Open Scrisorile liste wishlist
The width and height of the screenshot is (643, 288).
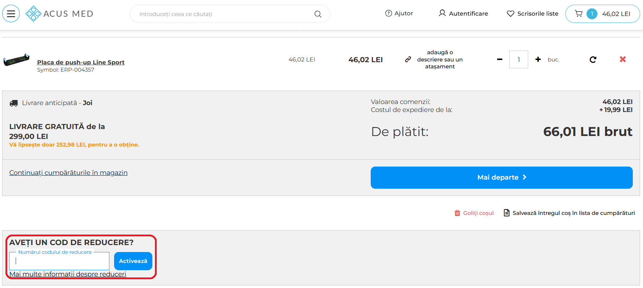click(x=533, y=13)
